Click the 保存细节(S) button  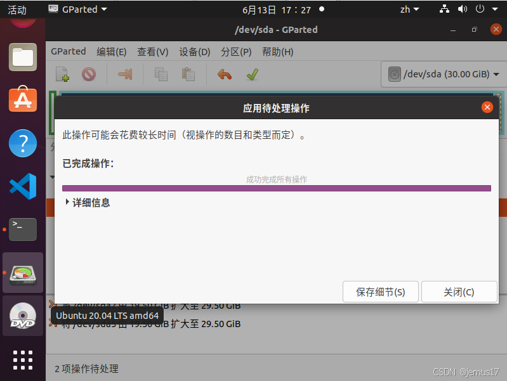coord(381,292)
